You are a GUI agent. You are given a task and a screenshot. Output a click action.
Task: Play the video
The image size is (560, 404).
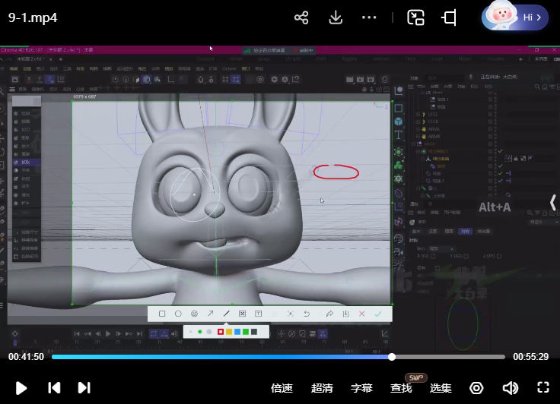[21, 388]
